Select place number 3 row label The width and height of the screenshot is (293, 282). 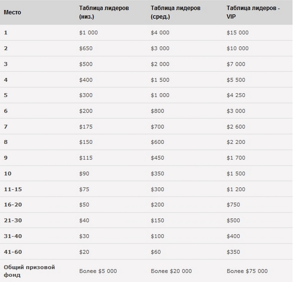coord(6,64)
